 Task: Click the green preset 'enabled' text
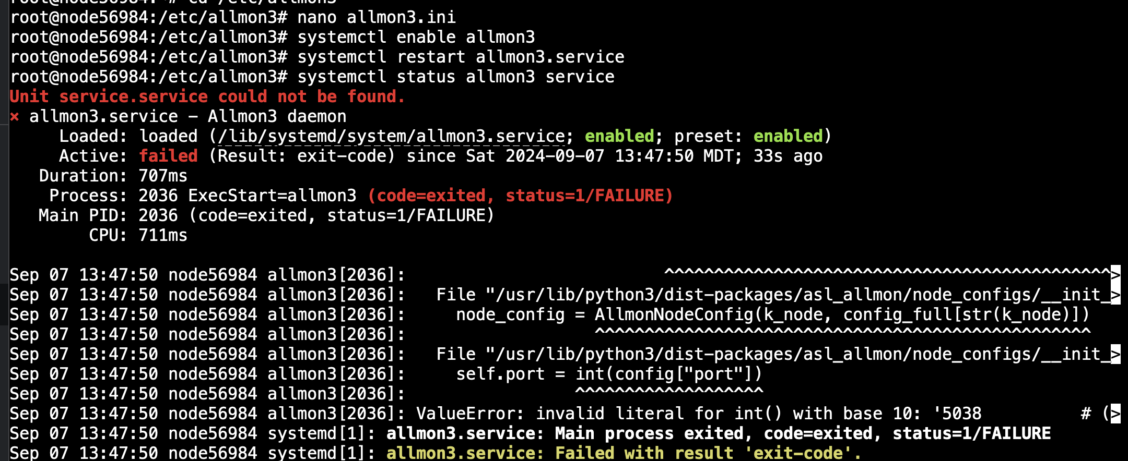point(788,137)
